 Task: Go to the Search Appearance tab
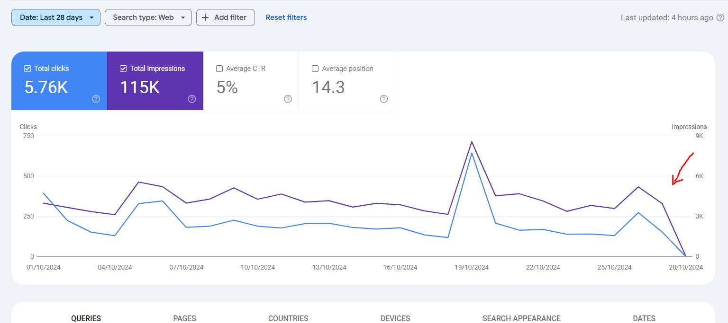[521, 318]
